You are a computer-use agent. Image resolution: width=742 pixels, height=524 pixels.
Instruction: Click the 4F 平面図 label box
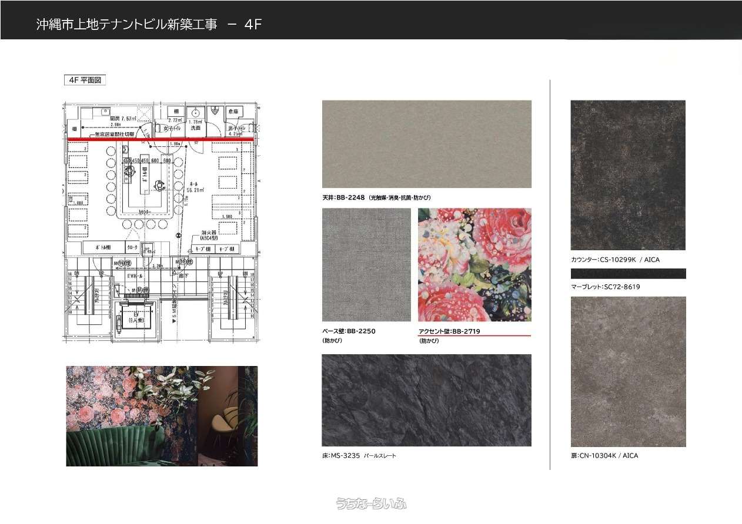[x=84, y=80]
